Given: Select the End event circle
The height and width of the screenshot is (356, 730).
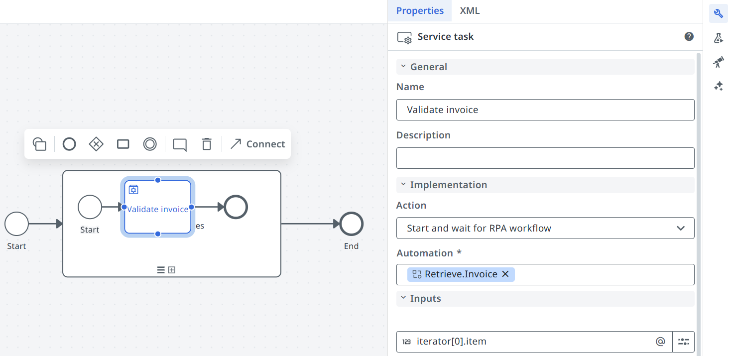Looking at the screenshot, I should coord(352,224).
